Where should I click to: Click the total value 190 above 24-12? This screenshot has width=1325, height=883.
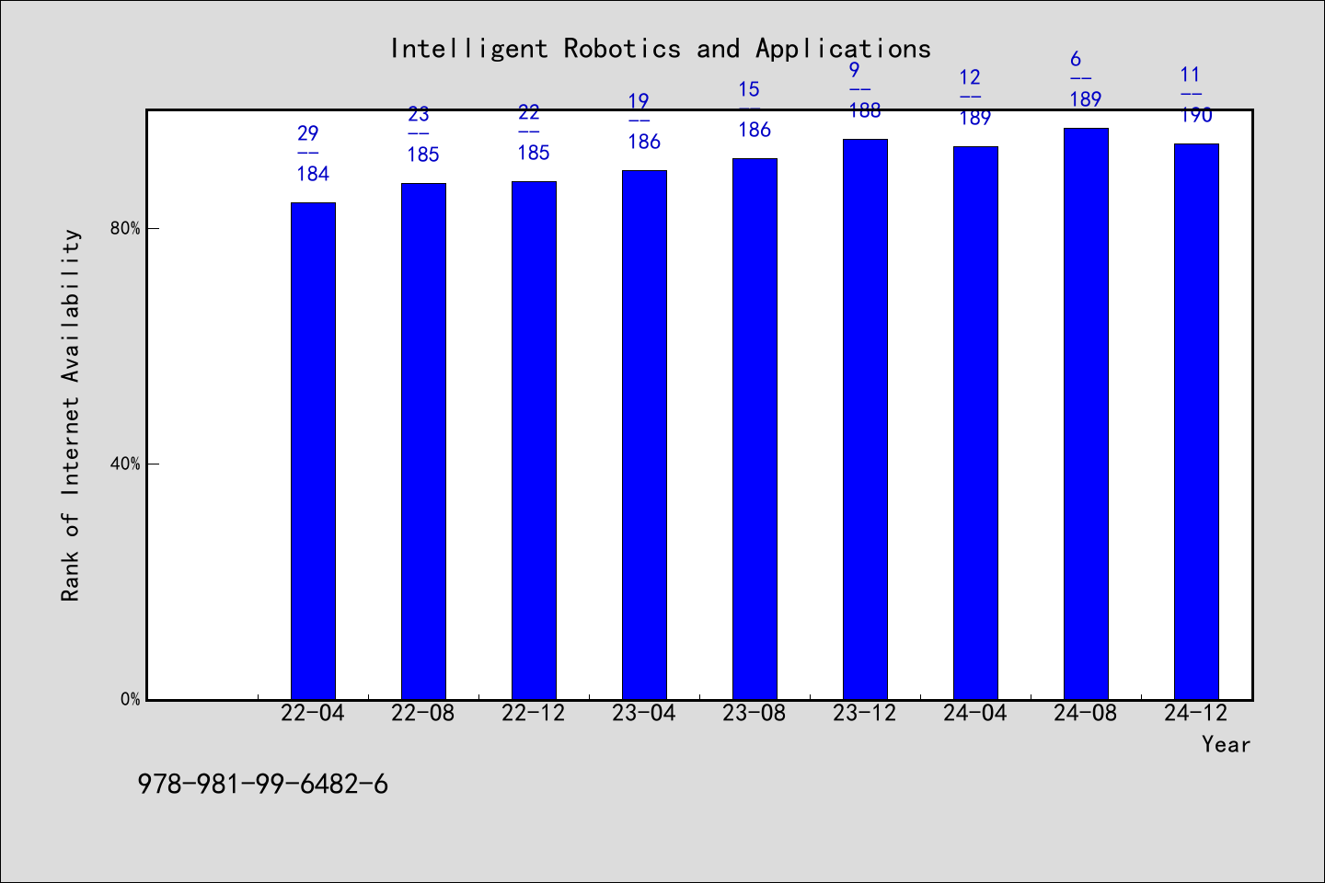point(1196,115)
